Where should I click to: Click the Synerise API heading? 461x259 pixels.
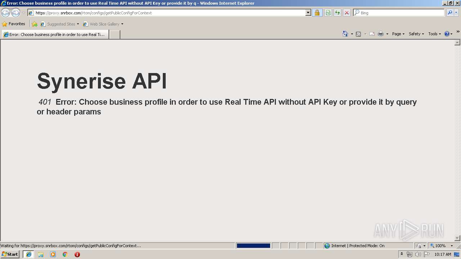[x=102, y=81]
